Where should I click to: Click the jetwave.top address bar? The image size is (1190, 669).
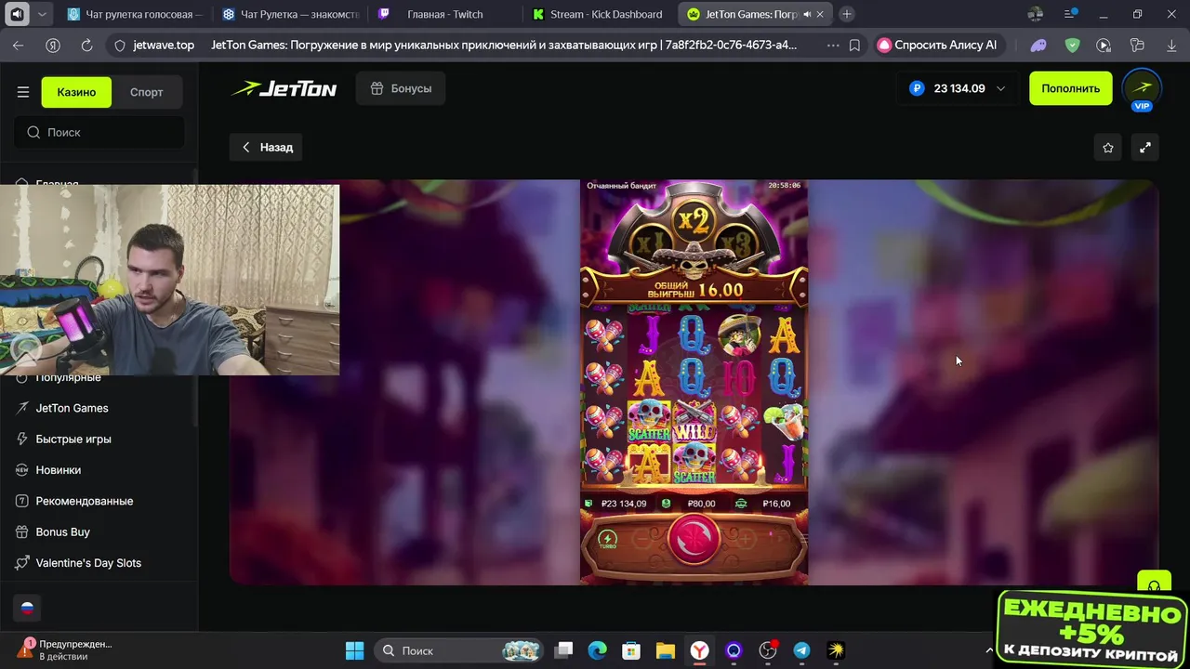click(164, 45)
